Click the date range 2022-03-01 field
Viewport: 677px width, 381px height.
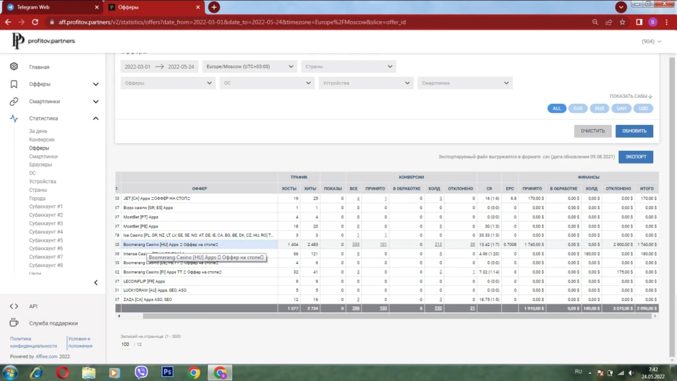click(159, 67)
